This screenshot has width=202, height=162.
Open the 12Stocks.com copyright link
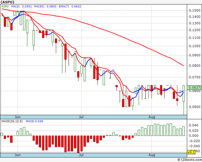coord(190,160)
